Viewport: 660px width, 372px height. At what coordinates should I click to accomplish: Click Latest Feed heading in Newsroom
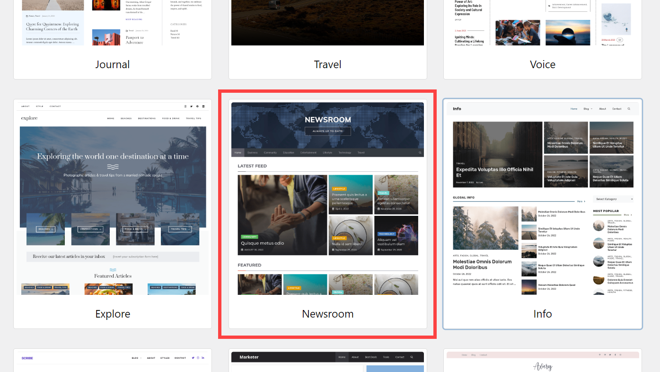tap(252, 166)
